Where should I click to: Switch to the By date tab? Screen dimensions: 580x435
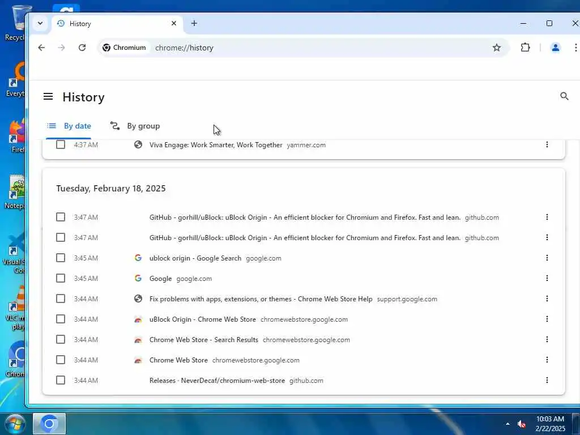(69, 126)
